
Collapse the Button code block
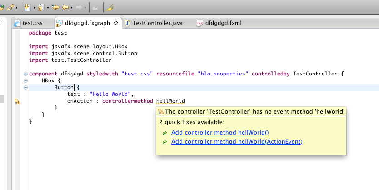[x=25, y=87]
